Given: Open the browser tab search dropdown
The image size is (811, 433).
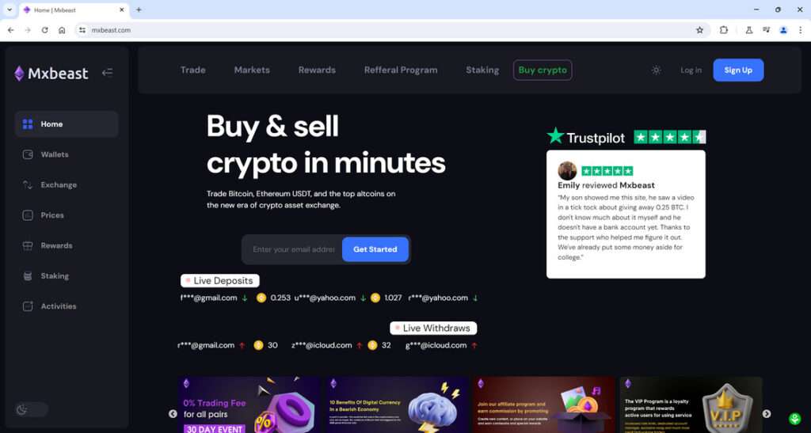Looking at the screenshot, I should [10, 9].
